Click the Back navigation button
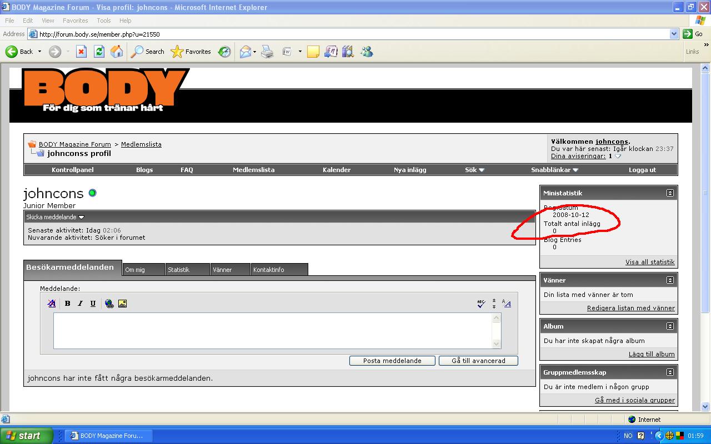Screen dimensions: 711x444 pyautogui.click(x=19, y=52)
